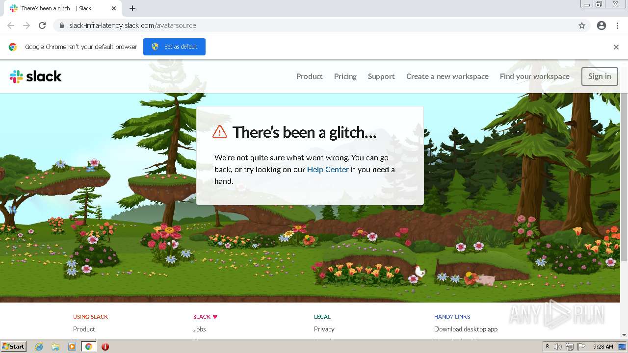Click the USING SLACK footer heading

(90, 317)
